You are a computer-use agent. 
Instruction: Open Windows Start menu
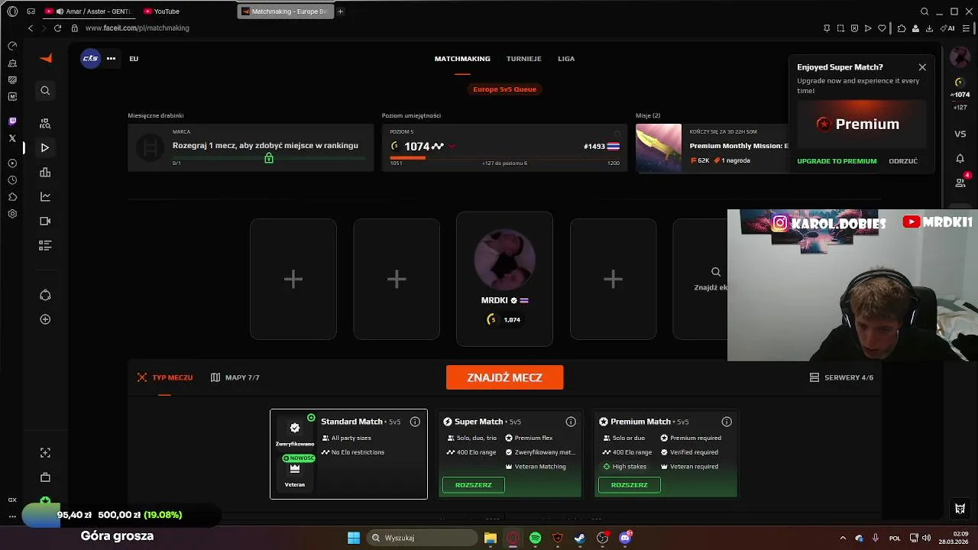[354, 538]
